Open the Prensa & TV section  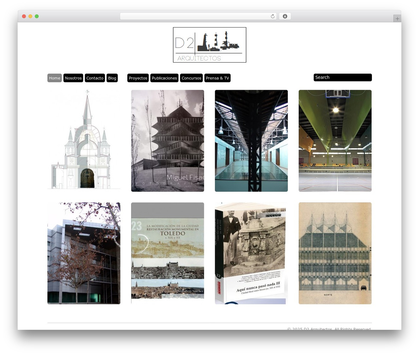[217, 78]
